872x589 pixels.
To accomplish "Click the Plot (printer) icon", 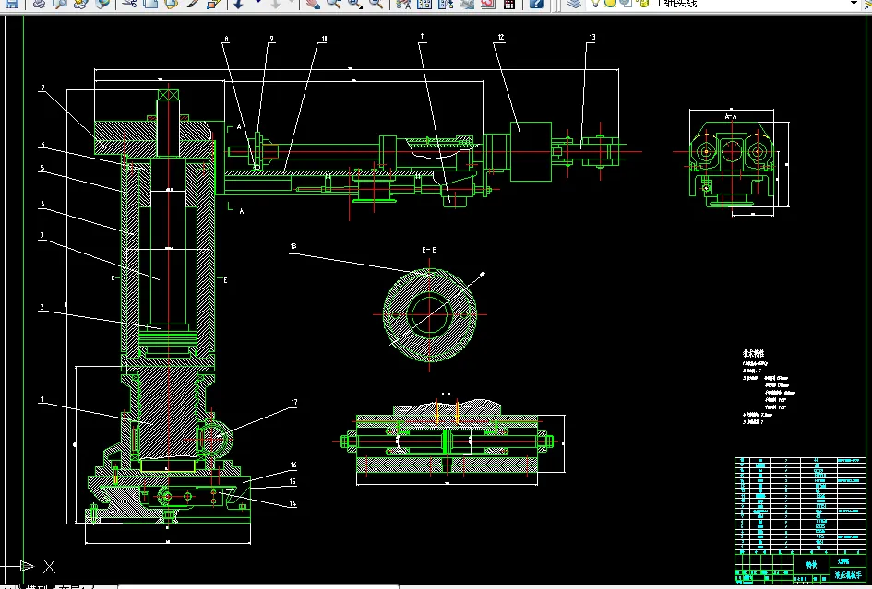I will pos(39,4).
